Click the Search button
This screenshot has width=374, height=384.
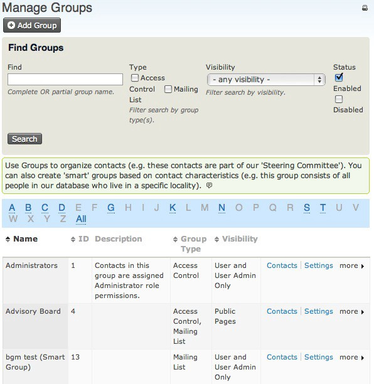coord(24,139)
